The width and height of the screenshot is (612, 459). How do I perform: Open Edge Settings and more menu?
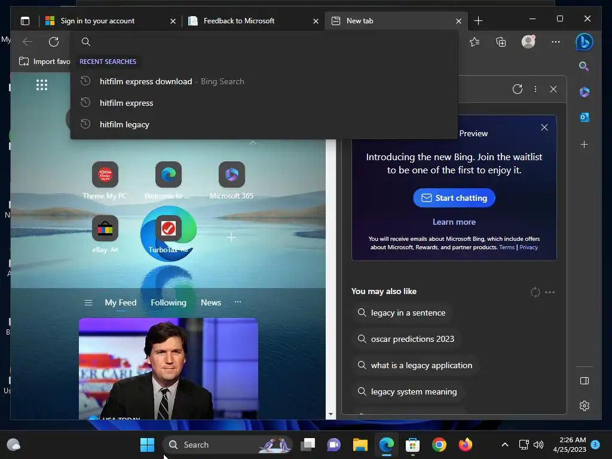click(556, 42)
